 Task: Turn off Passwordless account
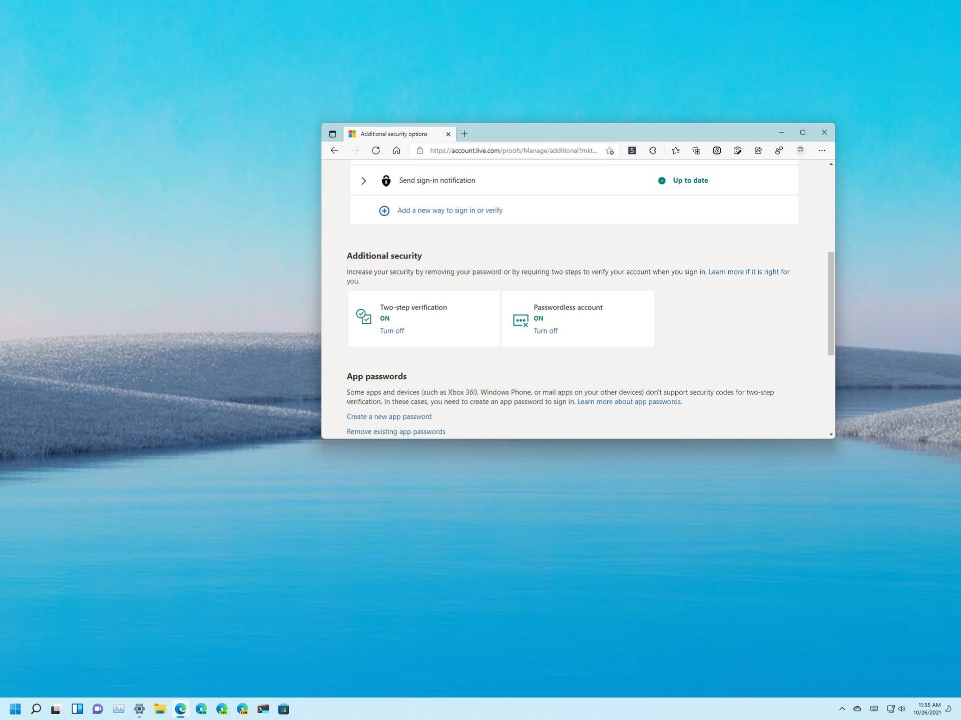pyautogui.click(x=545, y=330)
